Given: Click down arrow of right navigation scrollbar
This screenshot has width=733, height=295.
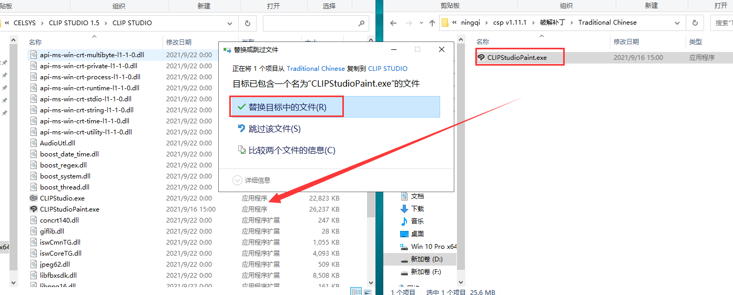Looking at the screenshot, I should [x=462, y=283].
